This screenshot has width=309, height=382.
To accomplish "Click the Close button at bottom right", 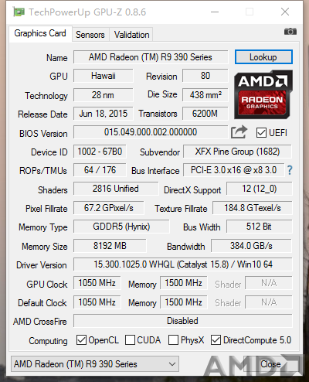I will click(270, 364).
